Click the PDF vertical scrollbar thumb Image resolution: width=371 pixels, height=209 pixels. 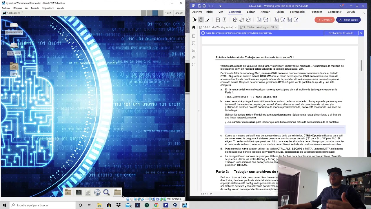361,66
